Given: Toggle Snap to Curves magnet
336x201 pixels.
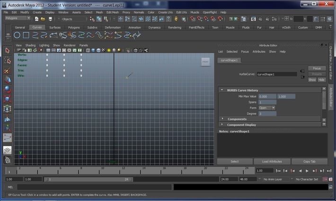Looking at the screenshot, I should [200, 19].
